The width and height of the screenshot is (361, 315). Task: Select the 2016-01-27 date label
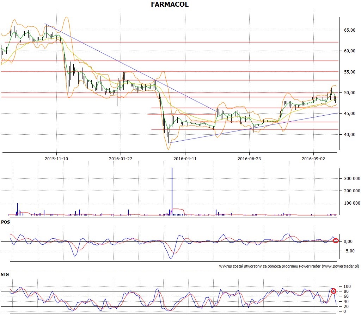pyautogui.click(x=121, y=159)
